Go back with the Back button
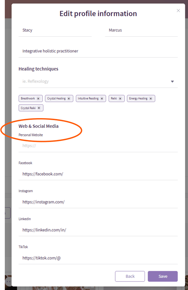188x290 pixels. click(130, 276)
